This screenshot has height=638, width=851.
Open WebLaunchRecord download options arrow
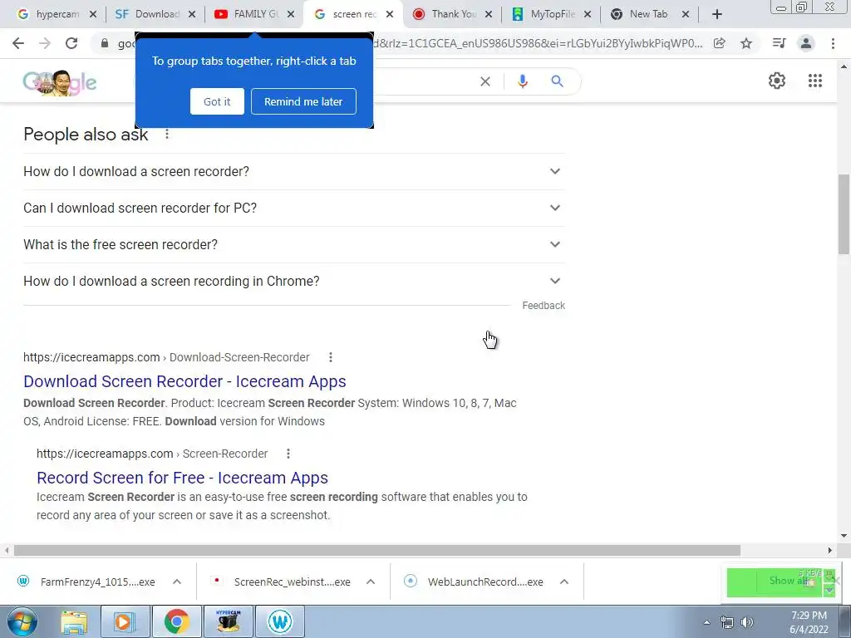(564, 582)
